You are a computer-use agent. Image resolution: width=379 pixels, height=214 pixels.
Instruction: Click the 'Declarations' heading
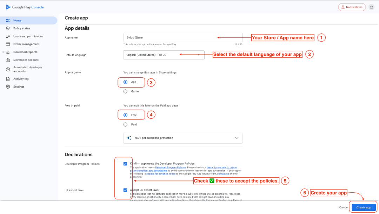coord(79,155)
